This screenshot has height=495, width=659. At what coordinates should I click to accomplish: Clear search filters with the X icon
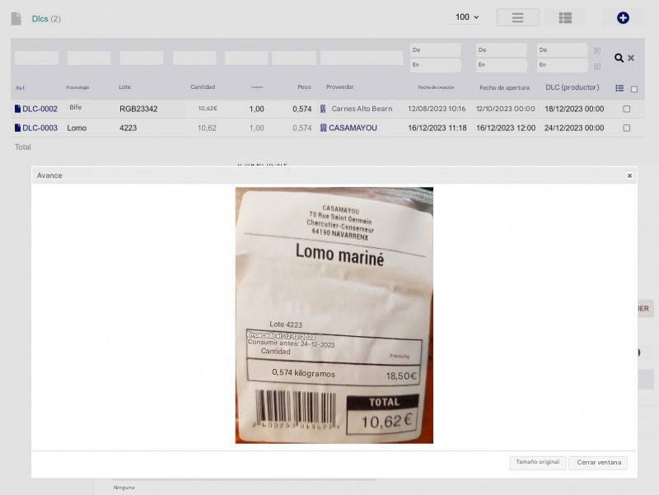(631, 58)
